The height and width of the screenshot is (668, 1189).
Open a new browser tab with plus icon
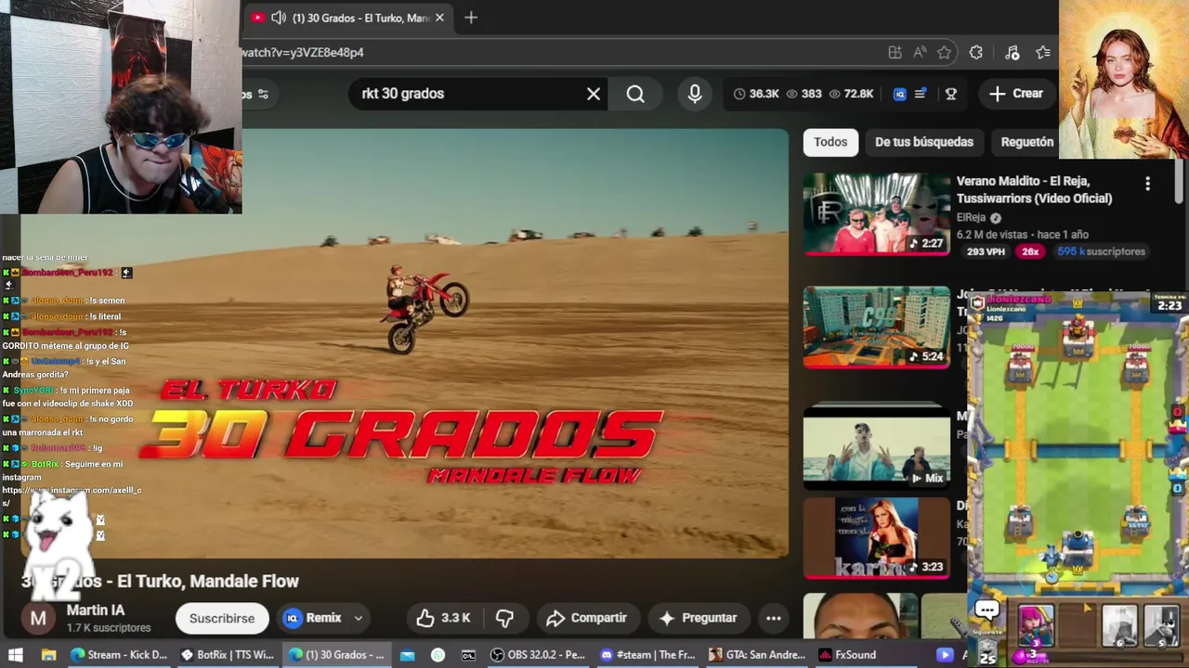tap(471, 18)
